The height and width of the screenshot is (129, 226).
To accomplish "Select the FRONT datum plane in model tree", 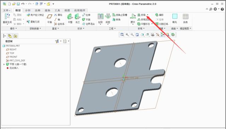I will click(x=12, y=57).
